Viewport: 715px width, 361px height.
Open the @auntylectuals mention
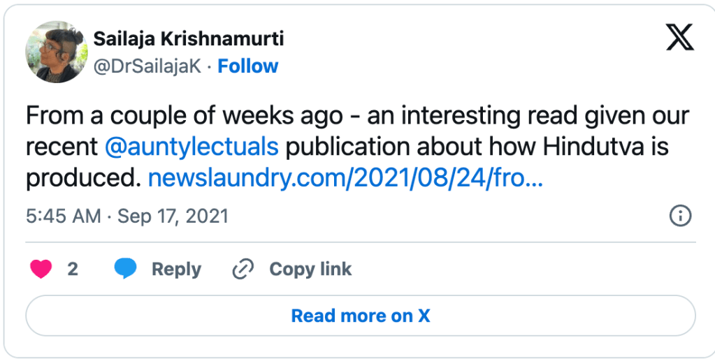pyautogui.click(x=192, y=147)
